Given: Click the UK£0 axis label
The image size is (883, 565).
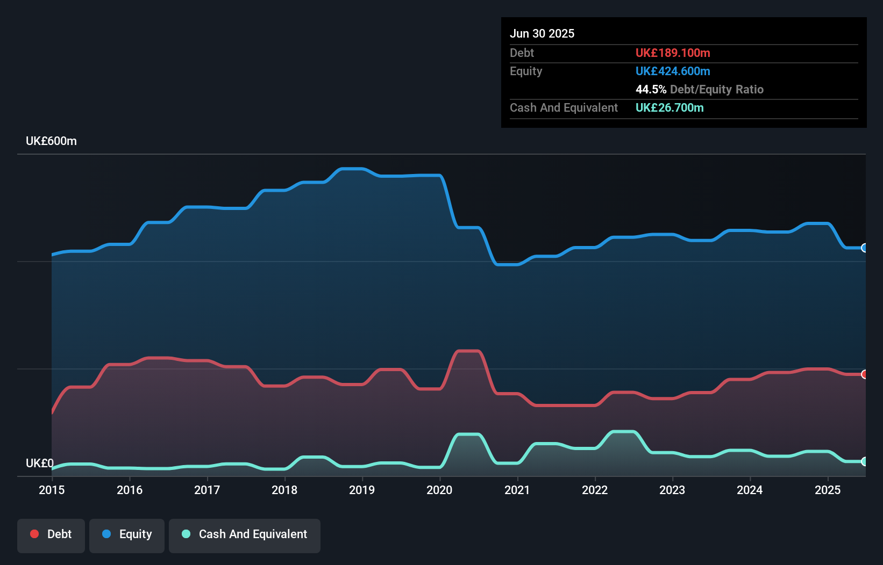Looking at the screenshot, I should tap(39, 464).
